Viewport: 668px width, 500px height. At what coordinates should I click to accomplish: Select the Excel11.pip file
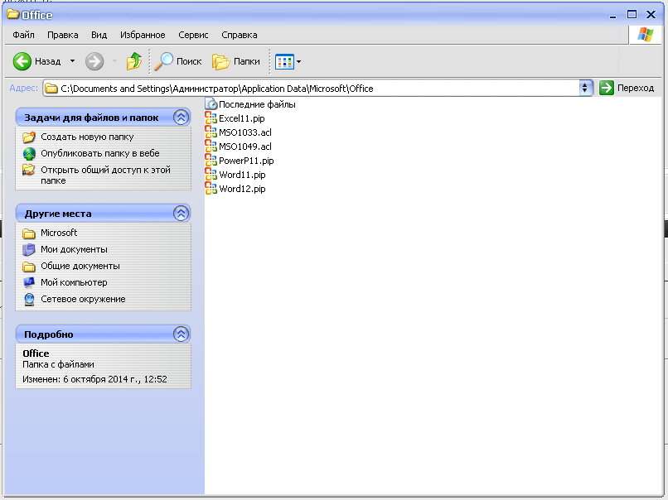pyautogui.click(x=241, y=118)
